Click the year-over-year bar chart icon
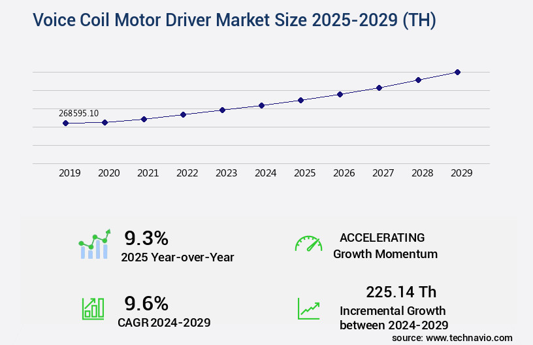This screenshot has height=345, width=533. 95,244
